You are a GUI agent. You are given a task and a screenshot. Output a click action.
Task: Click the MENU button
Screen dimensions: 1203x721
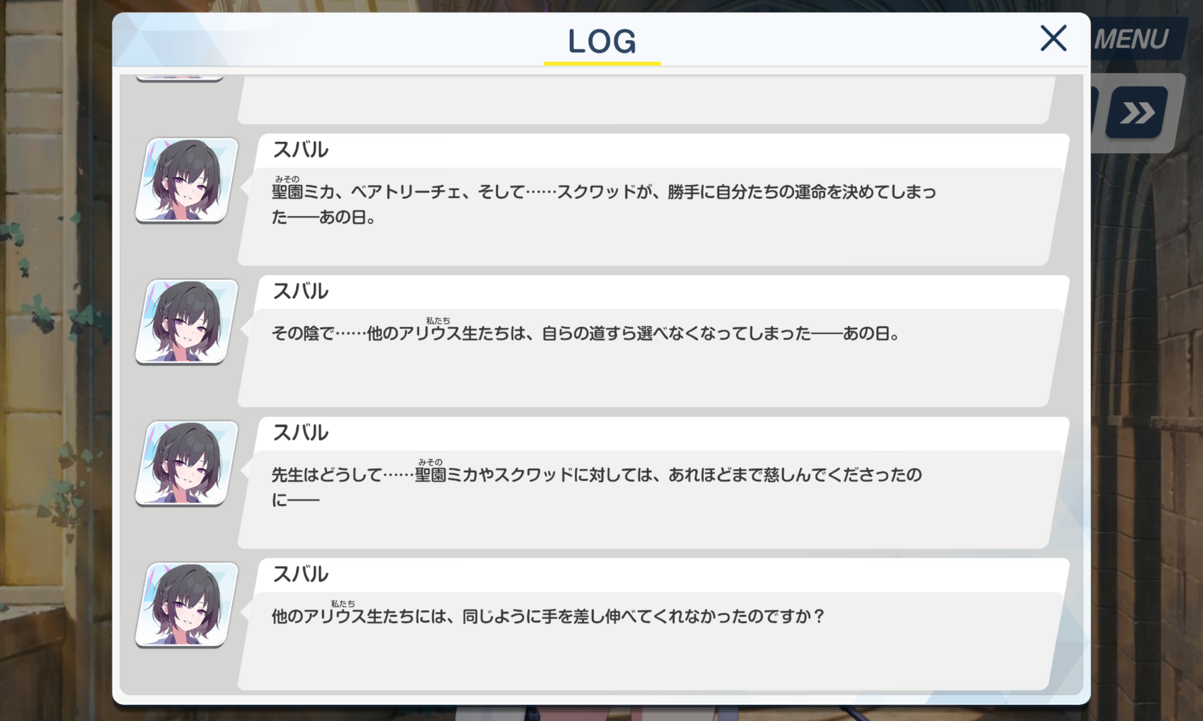click(1135, 39)
